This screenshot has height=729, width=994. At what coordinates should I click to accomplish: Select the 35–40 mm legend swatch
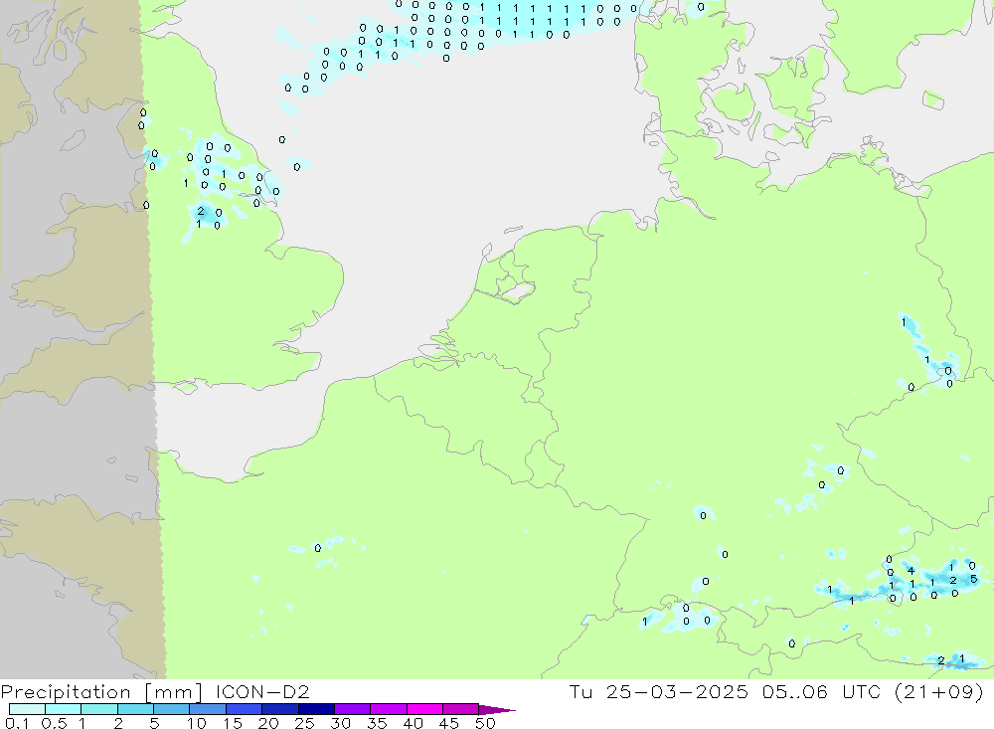(x=389, y=709)
